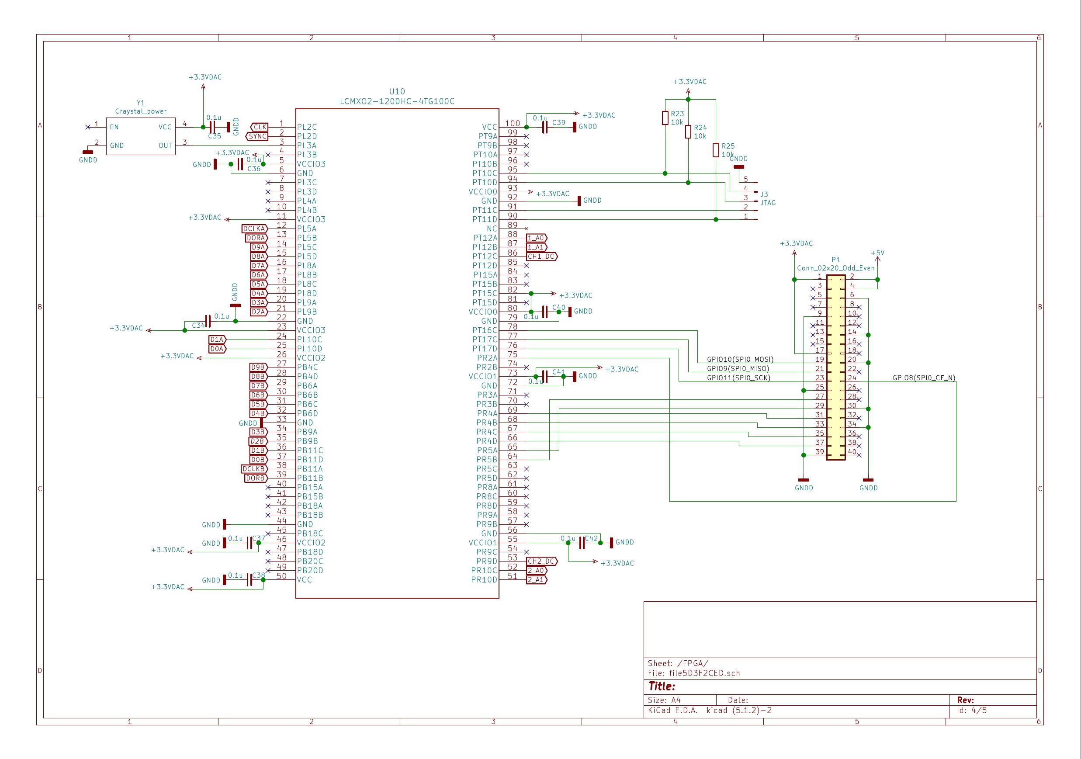This screenshot has width=1081, height=759.
Task: Select capacitor C39
Action: tap(545, 127)
